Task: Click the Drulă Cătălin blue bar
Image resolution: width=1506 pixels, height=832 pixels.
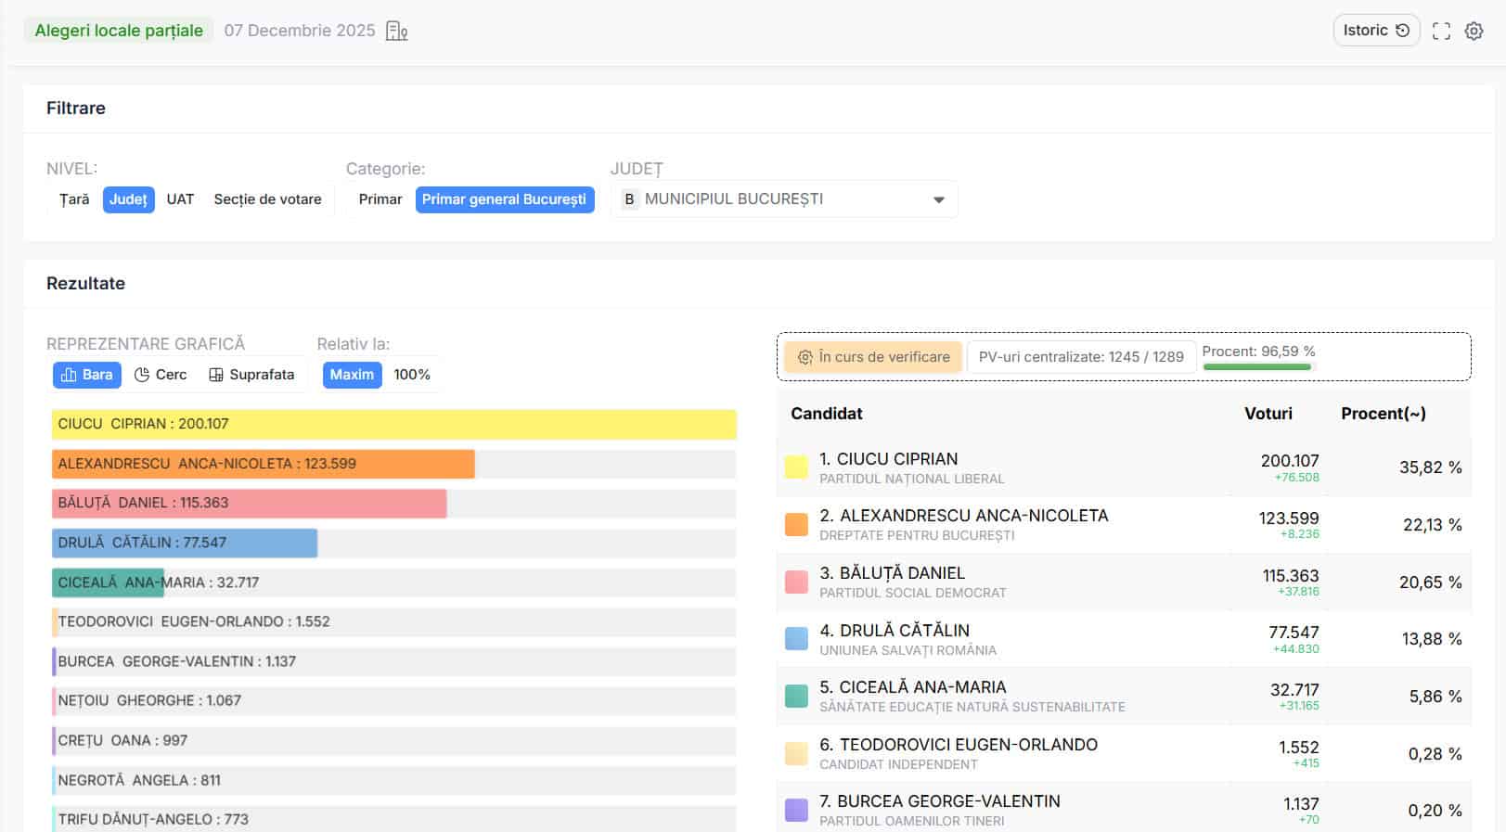Action: tap(185, 543)
